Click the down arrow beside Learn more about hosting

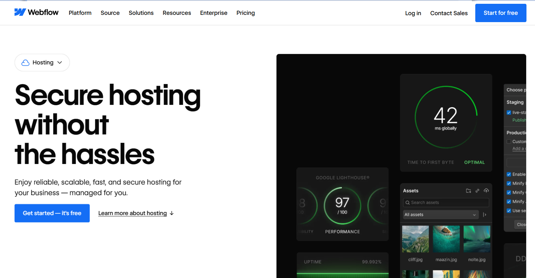[172, 213]
